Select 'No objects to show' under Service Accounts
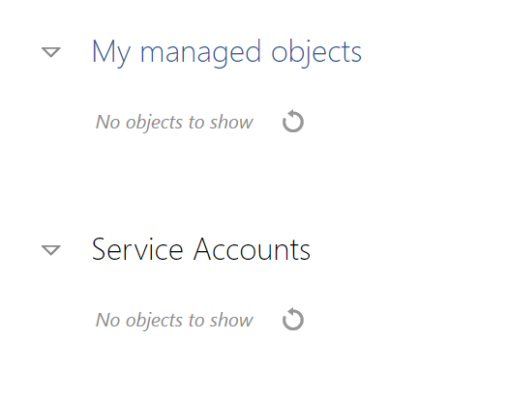This screenshot has height=396, width=507. (x=174, y=320)
